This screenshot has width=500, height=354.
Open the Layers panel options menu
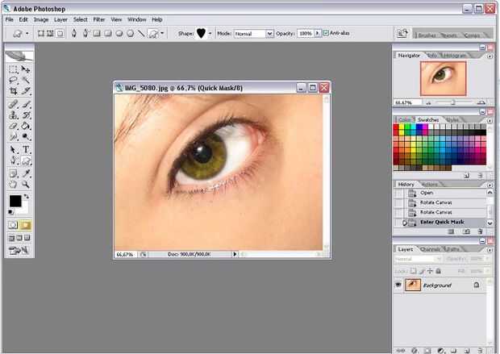point(490,250)
